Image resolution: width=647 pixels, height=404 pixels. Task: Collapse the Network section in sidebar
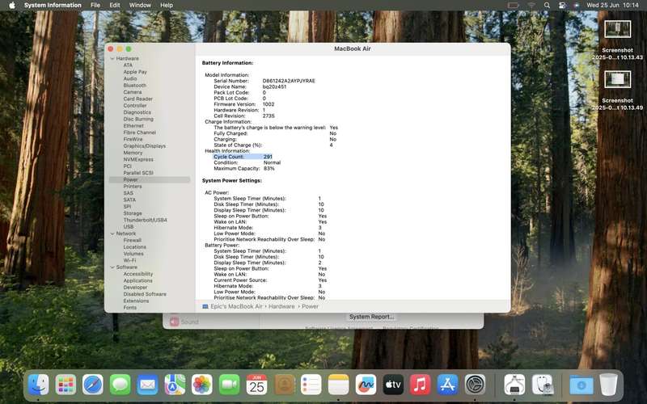[112, 234]
